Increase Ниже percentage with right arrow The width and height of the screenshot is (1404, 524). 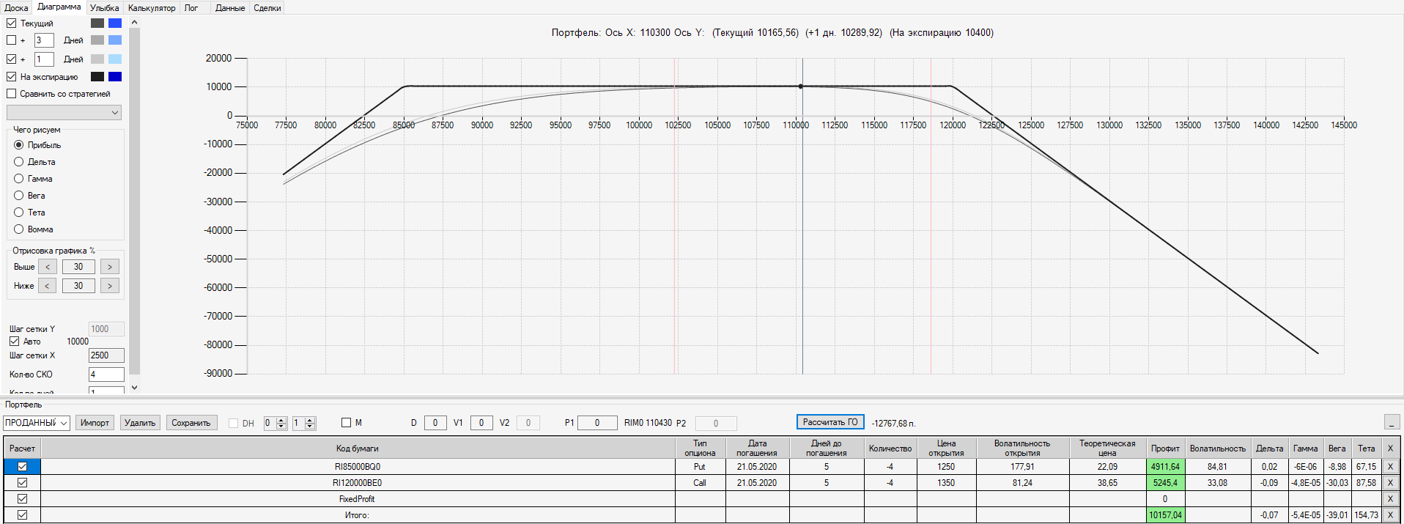click(110, 286)
